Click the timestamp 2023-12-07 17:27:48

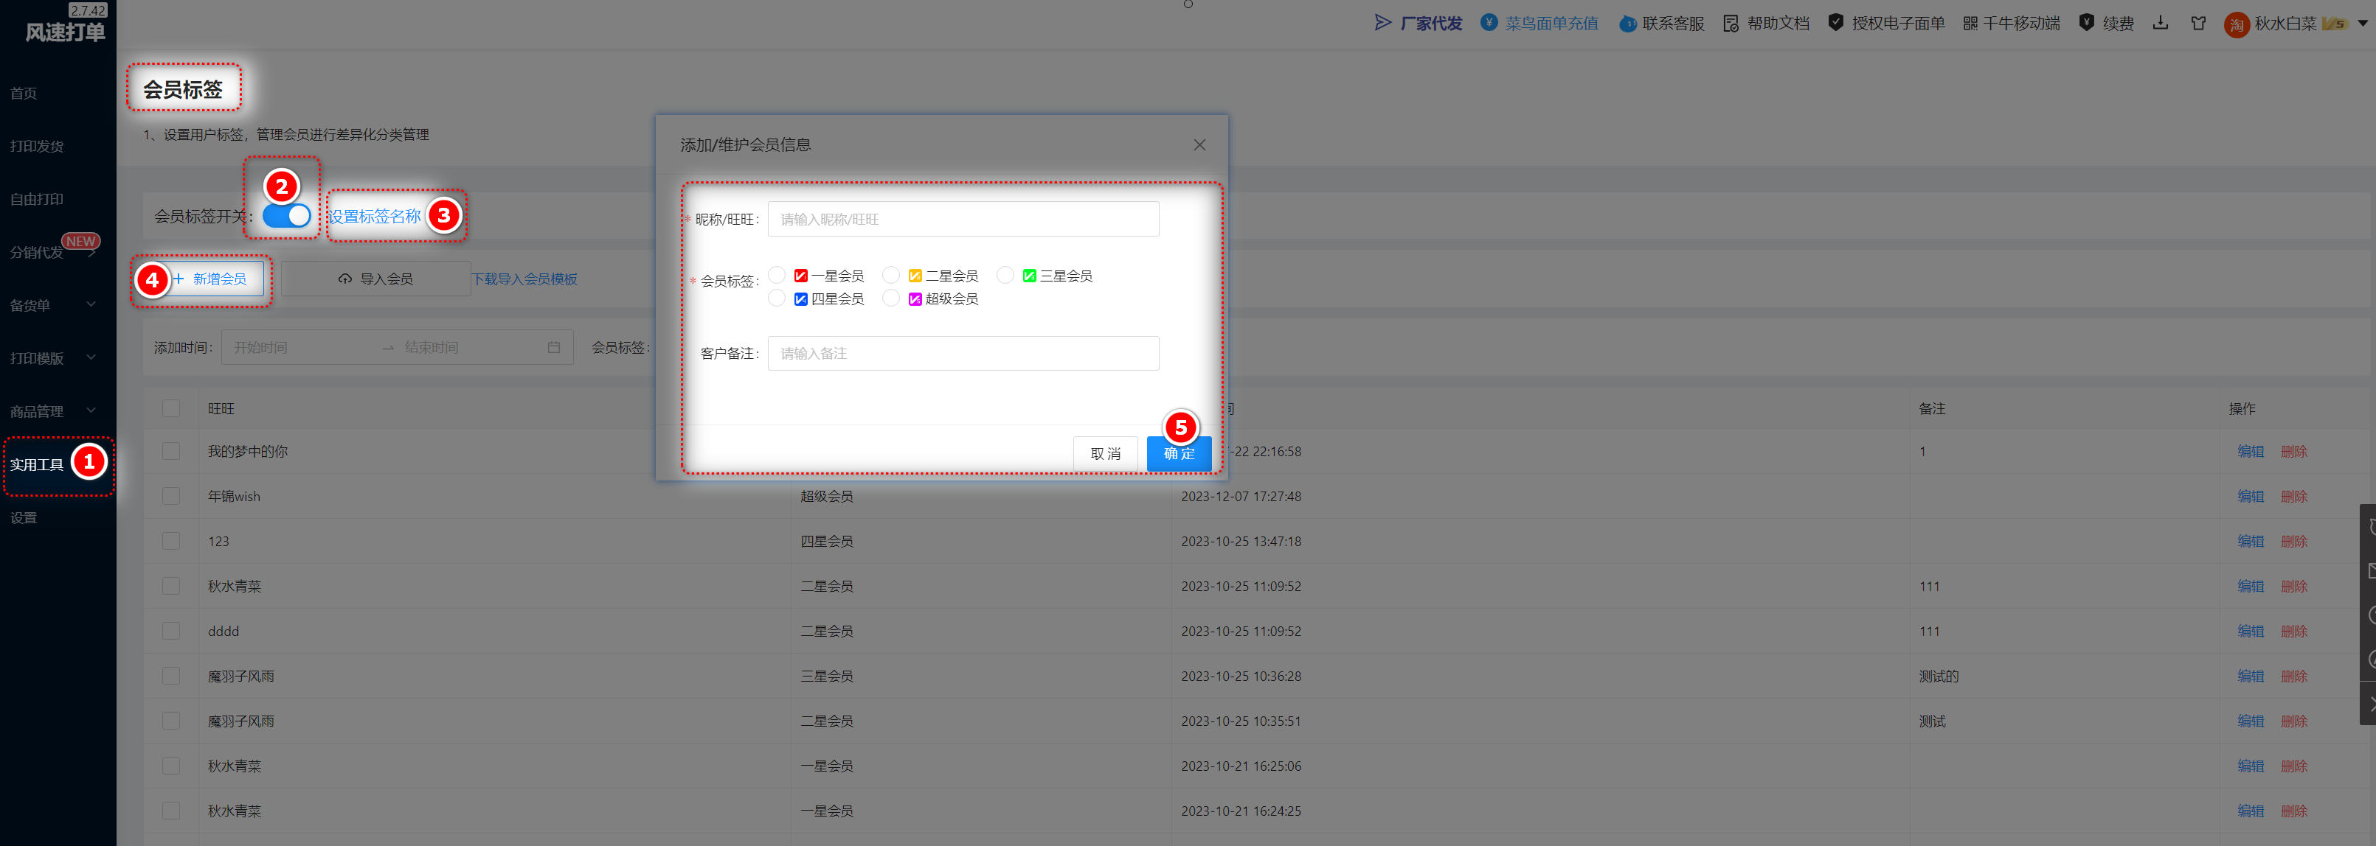pyautogui.click(x=1241, y=497)
